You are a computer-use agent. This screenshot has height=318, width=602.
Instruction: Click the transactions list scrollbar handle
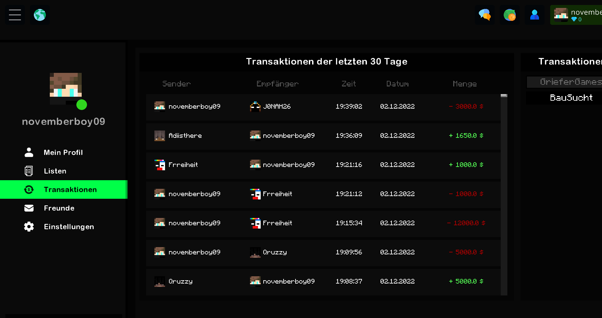[504, 96]
